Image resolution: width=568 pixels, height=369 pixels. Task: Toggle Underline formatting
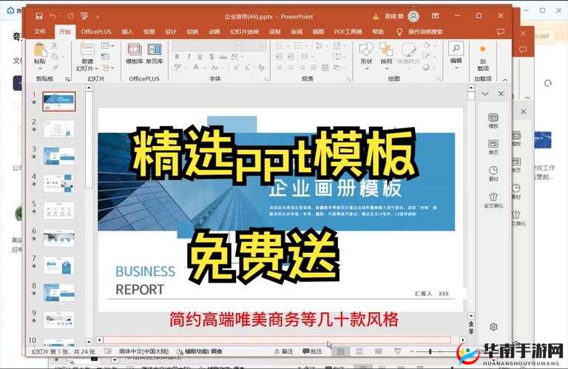(200, 57)
